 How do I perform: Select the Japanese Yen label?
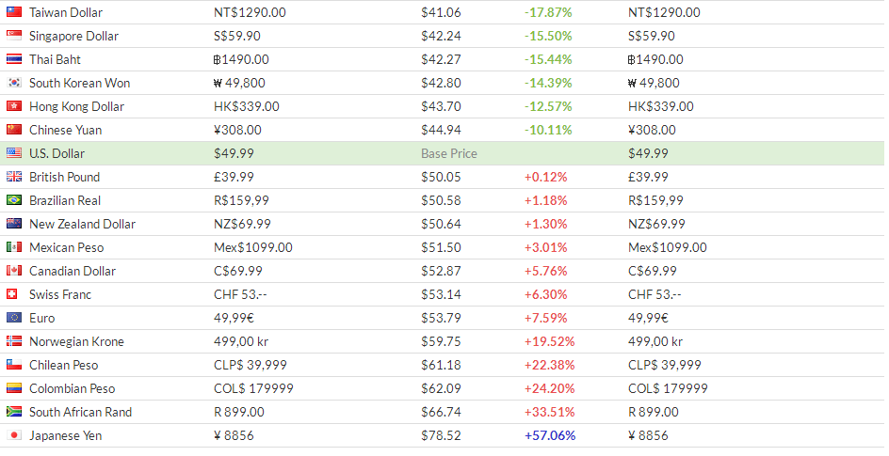[x=65, y=435]
